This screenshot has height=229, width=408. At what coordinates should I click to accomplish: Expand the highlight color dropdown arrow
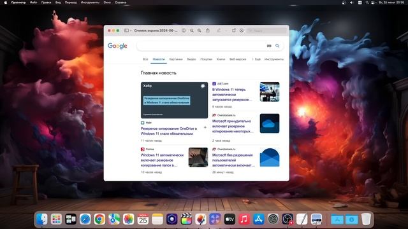point(226,31)
